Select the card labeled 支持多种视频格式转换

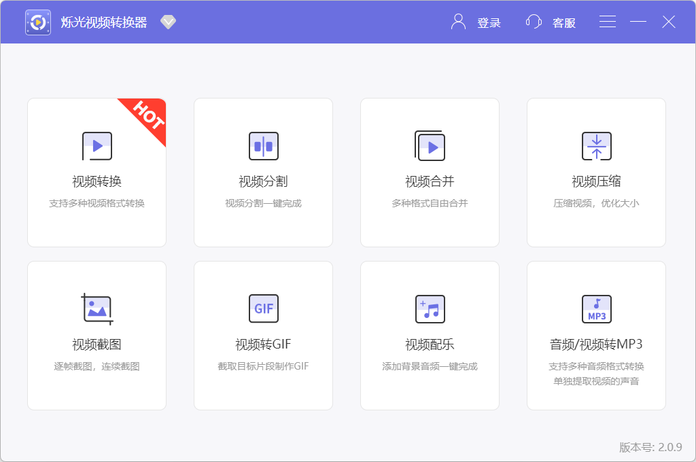point(97,202)
